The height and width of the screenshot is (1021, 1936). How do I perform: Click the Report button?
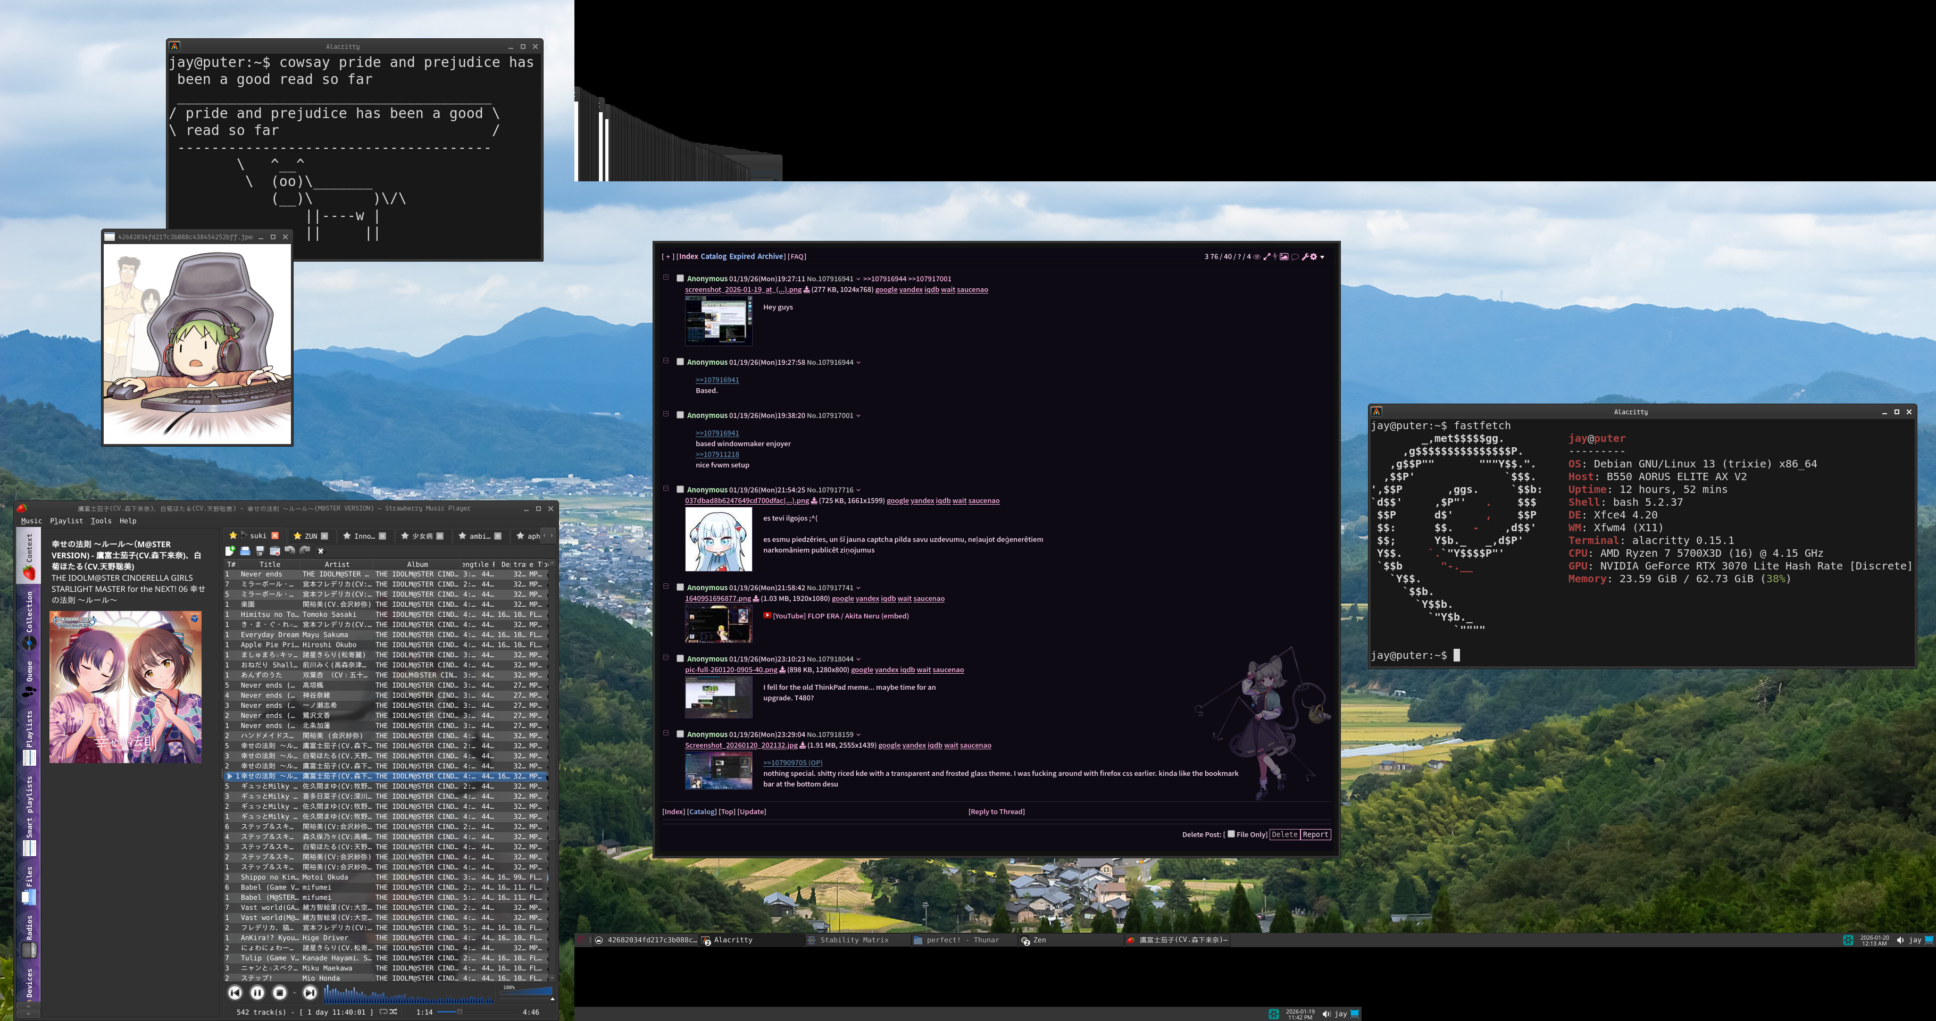point(1315,835)
